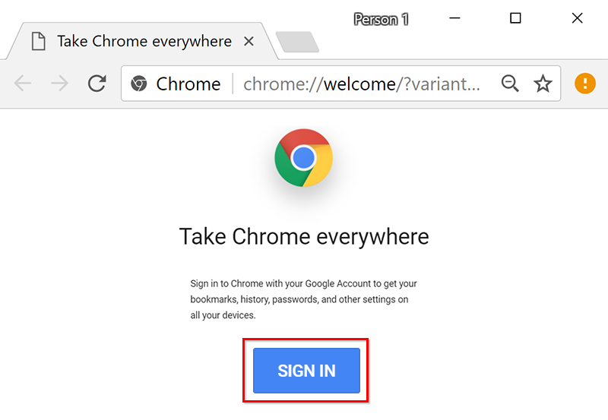Open the orange alert Chrome menu icon

coord(584,84)
